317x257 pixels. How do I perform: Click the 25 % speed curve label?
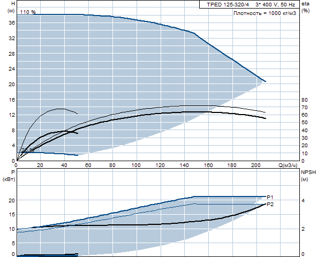(x=28, y=150)
